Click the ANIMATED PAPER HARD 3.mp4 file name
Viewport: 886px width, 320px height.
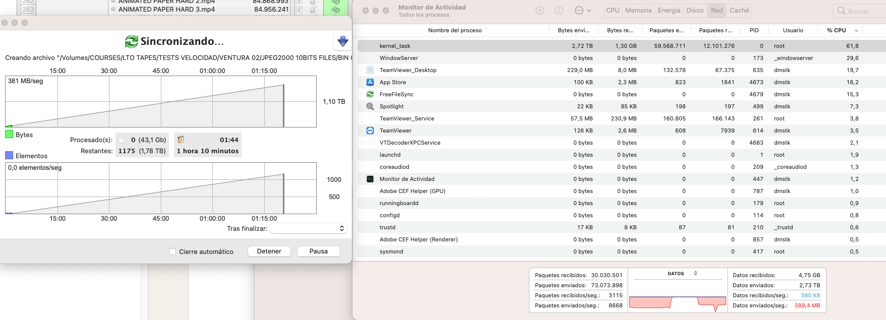tap(166, 9)
